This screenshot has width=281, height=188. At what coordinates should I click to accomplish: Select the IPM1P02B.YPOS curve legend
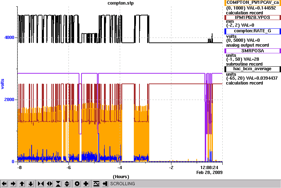[x=253, y=18]
